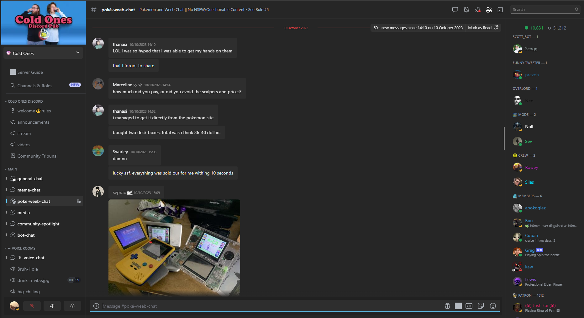Screen dimensions: 584x318
Task: Click the plus attachment button
Action: click(96, 306)
